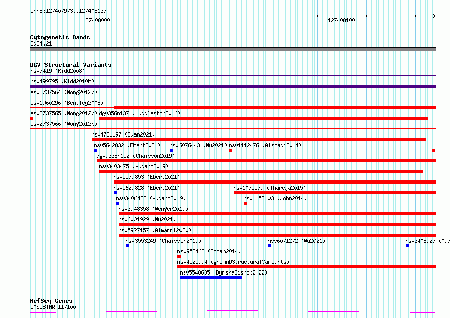Click the nsv1112476 (Alsmadi2014) left red marker
Screen dimensions: 450x318
[x=231, y=150]
